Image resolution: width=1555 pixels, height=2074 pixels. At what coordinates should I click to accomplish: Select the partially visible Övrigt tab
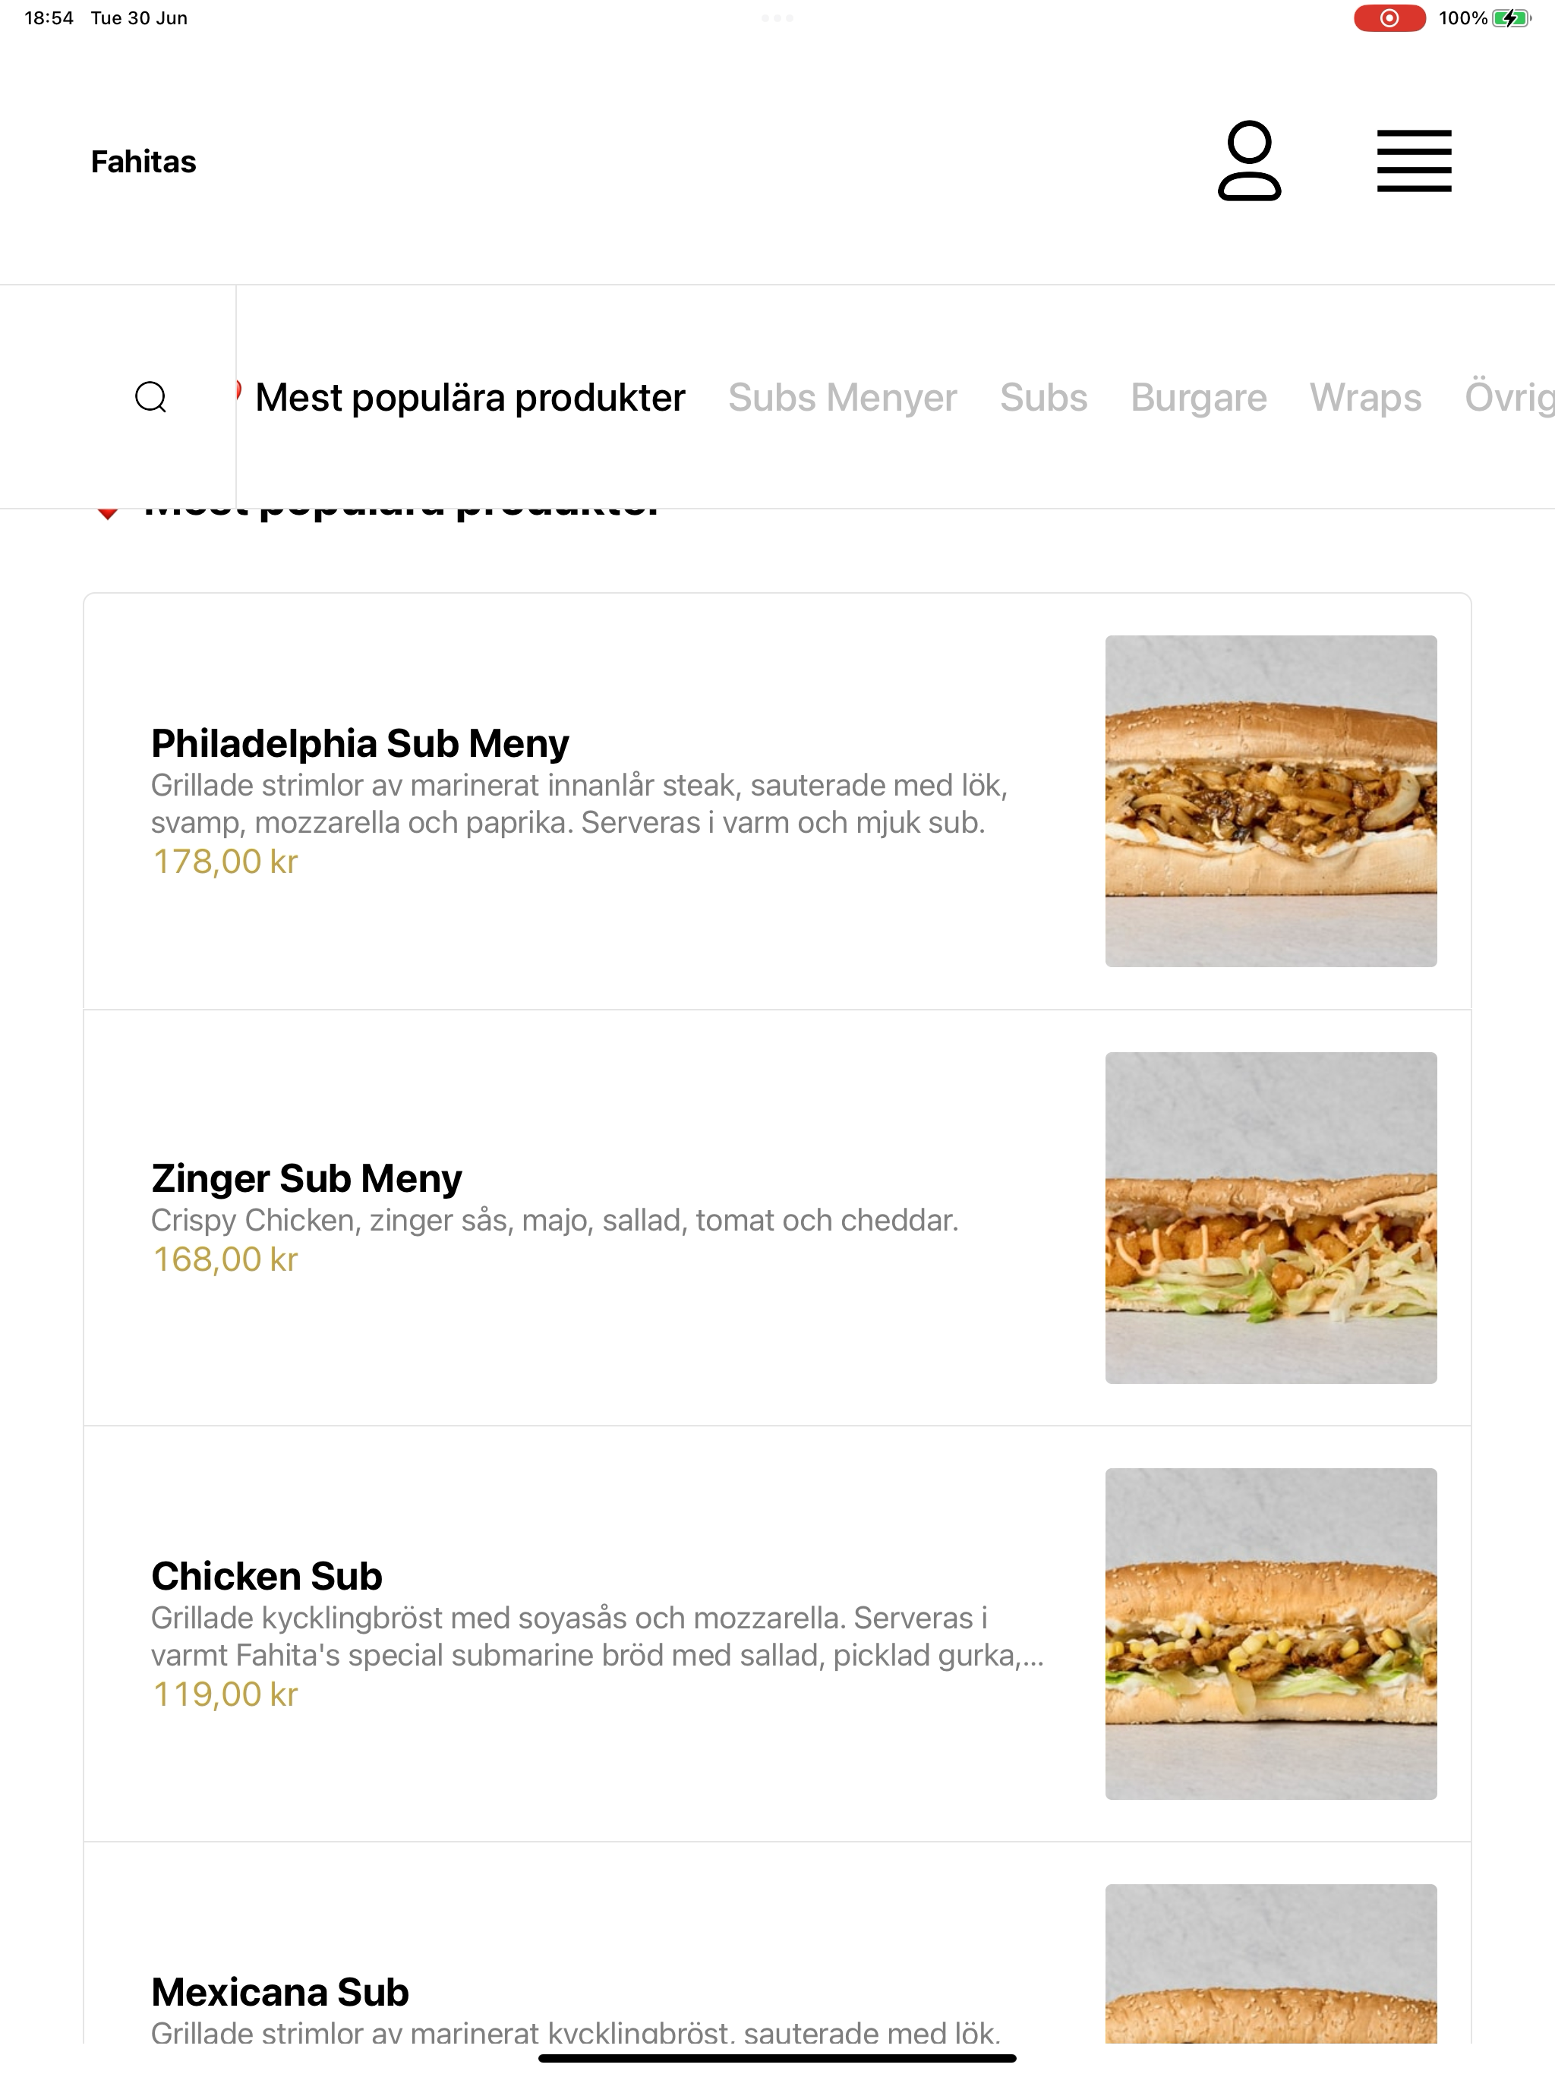[1509, 398]
